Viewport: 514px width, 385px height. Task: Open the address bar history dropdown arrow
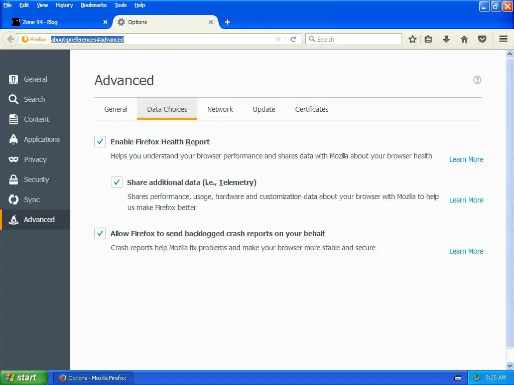pyautogui.click(x=278, y=39)
